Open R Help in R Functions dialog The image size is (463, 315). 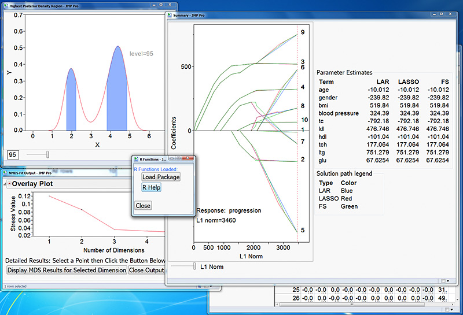pyautogui.click(x=152, y=187)
